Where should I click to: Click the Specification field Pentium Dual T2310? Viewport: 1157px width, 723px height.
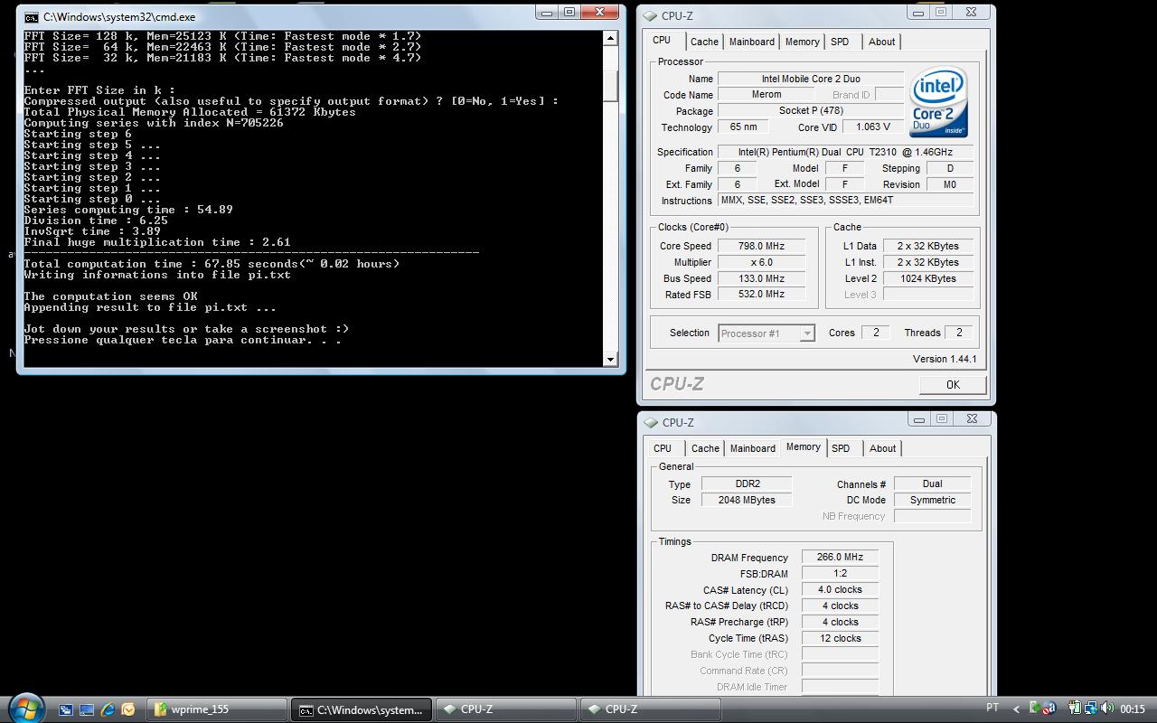847,152
